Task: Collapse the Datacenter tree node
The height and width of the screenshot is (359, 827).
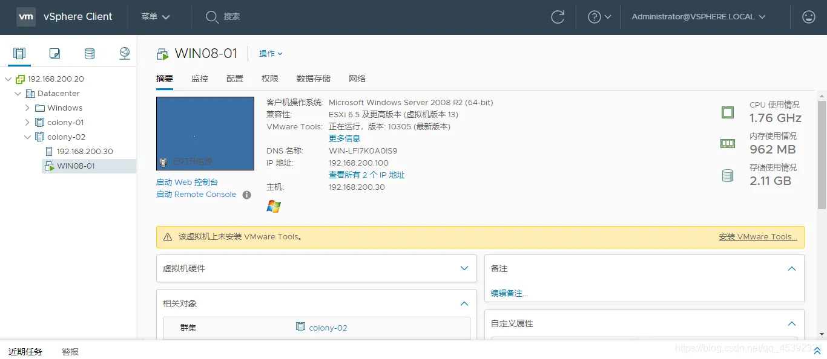Action: coord(18,94)
